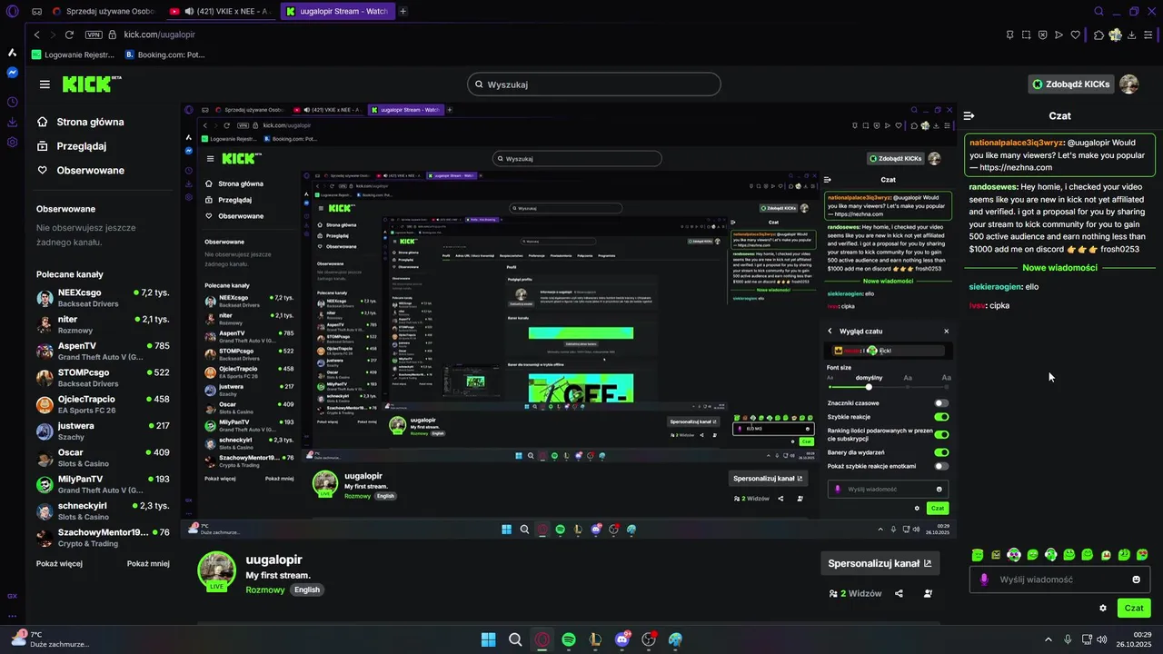
Task: Click the purple microphone icon in chat box
Action: pos(984,580)
